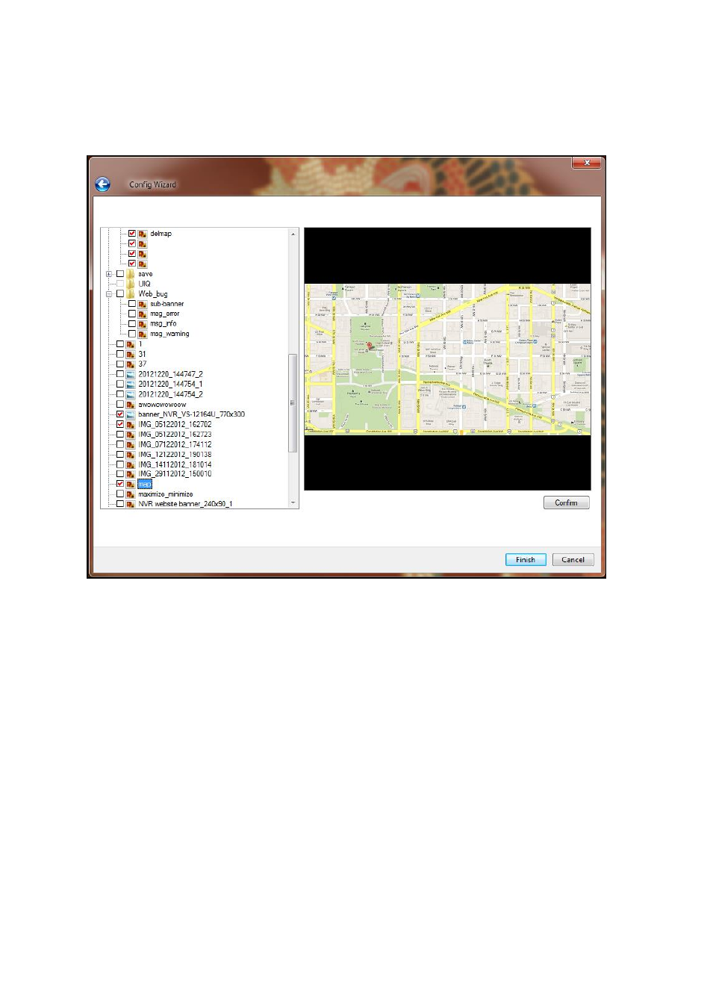Click the save folder icon

[131, 274]
